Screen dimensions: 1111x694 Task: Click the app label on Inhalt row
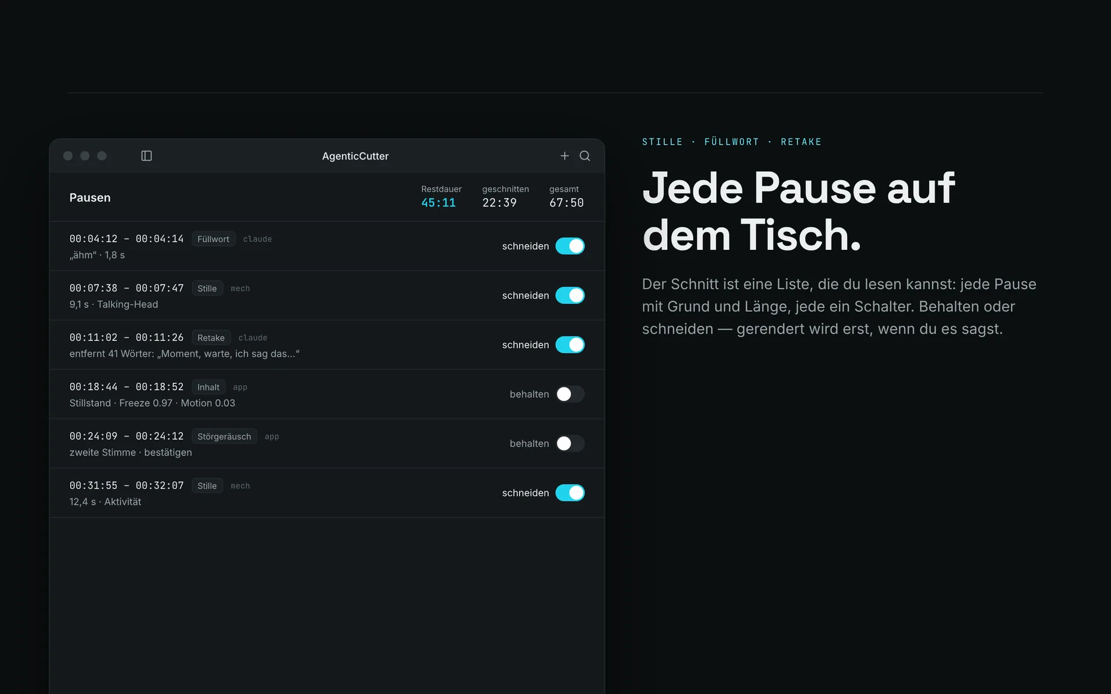pos(240,387)
